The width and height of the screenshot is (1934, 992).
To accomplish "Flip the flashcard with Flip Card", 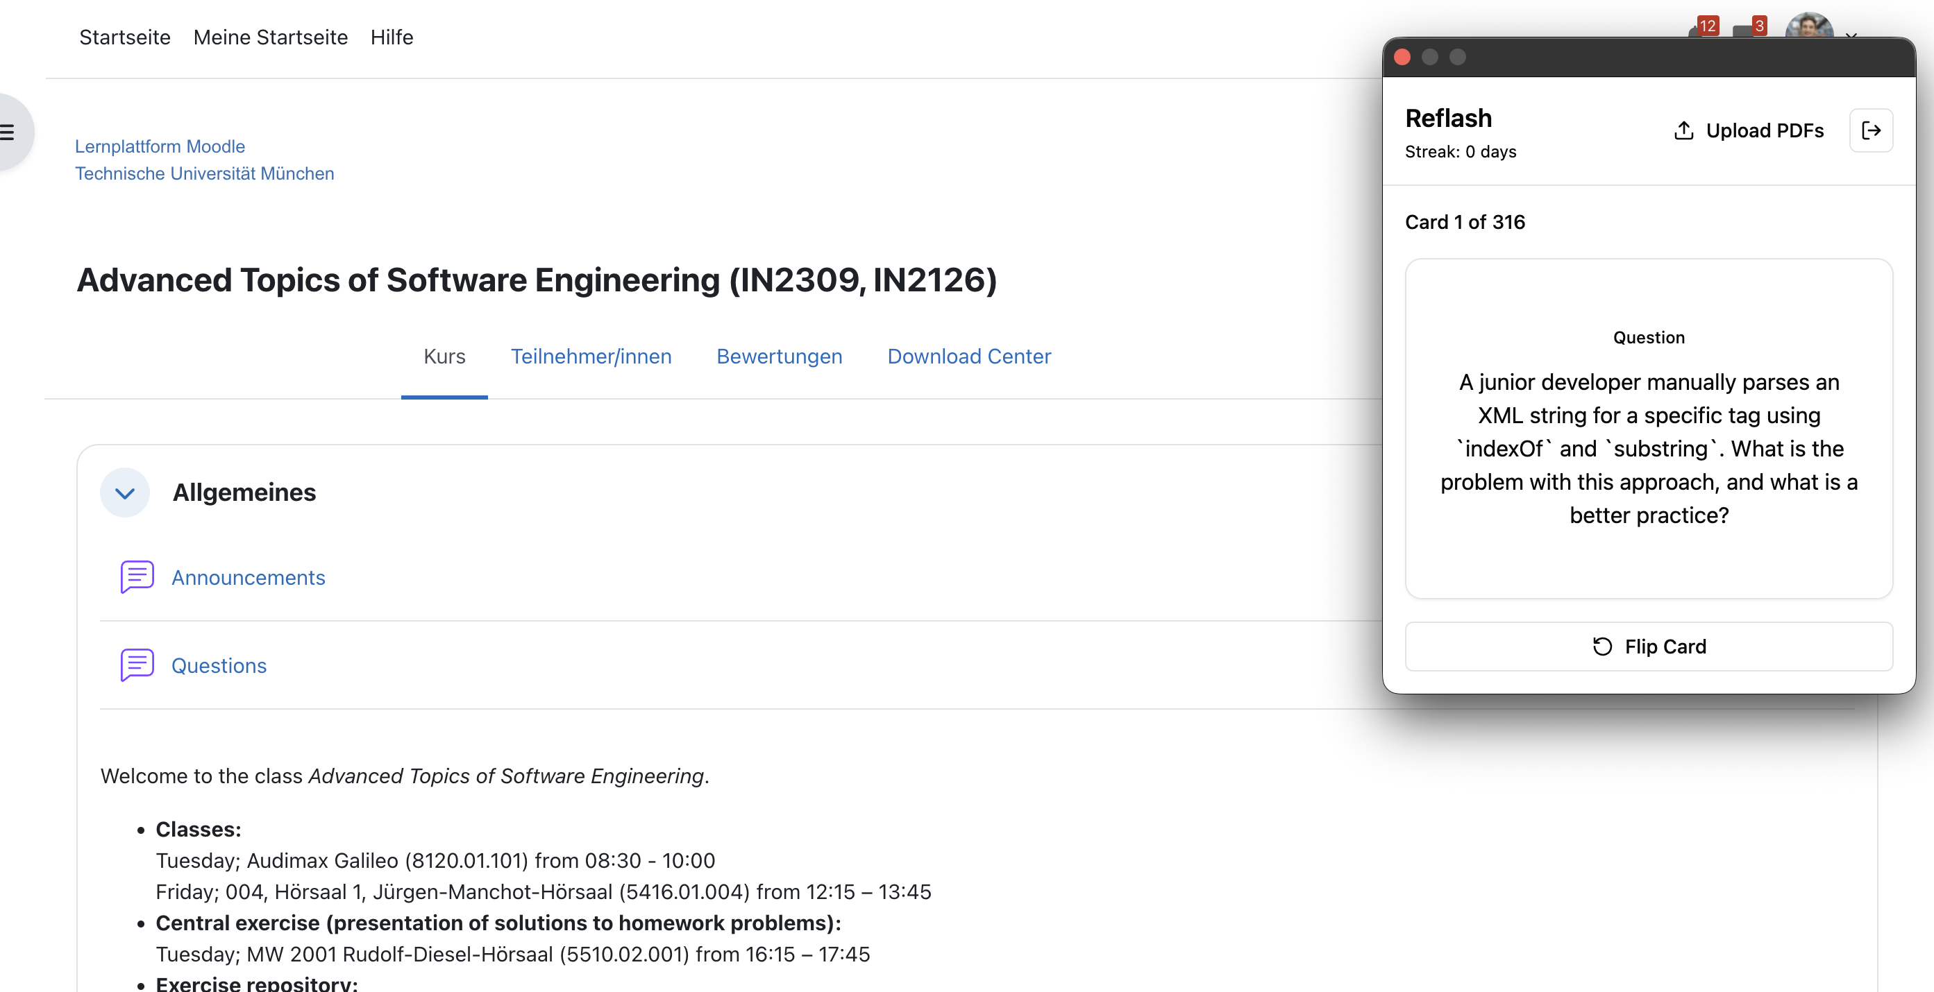I will click(1648, 646).
